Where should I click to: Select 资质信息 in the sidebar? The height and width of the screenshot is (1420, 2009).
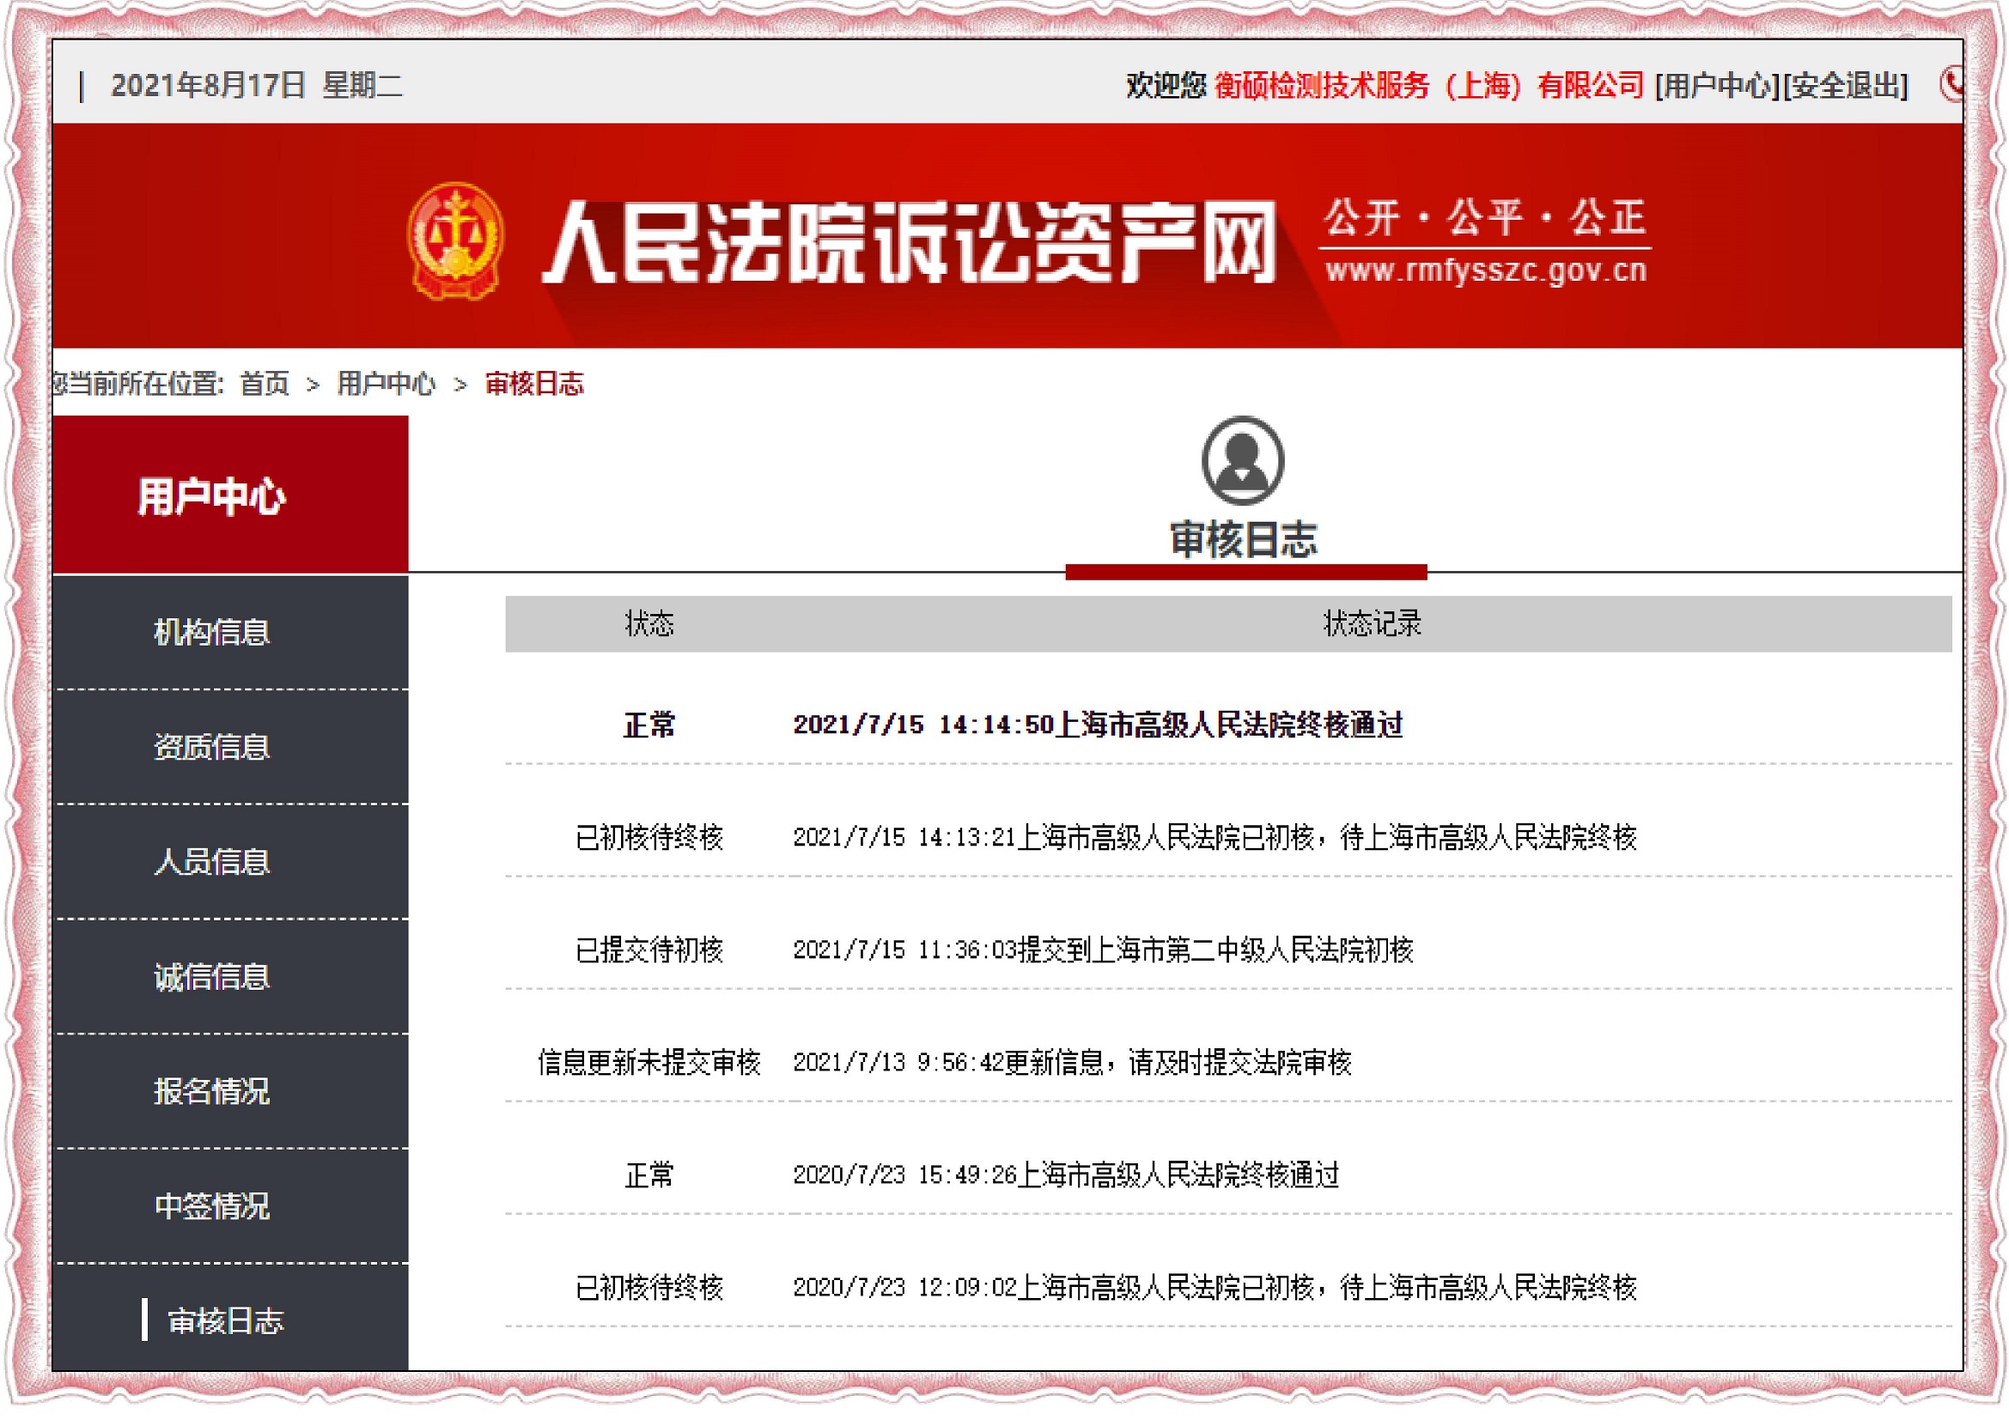[x=213, y=749]
